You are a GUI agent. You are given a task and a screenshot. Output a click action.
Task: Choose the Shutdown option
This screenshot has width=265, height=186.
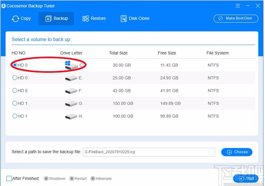(47, 178)
